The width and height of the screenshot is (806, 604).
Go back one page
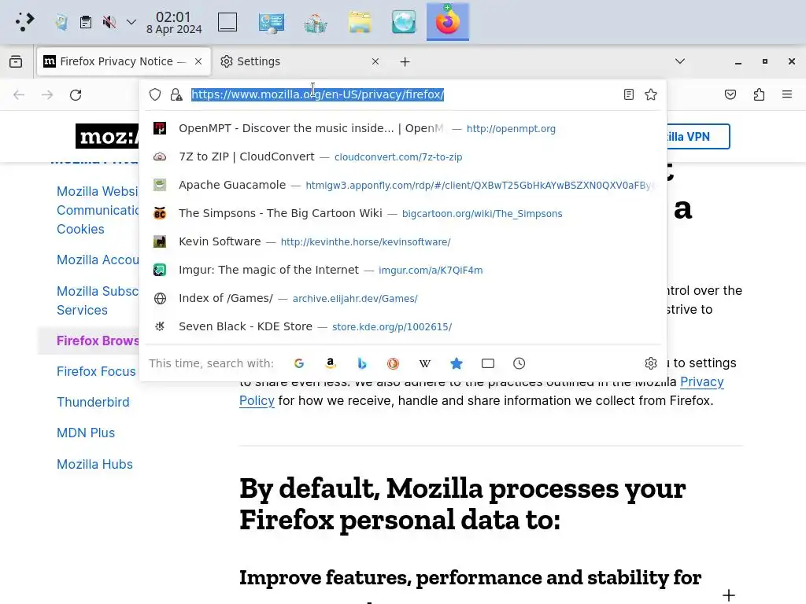click(x=19, y=95)
